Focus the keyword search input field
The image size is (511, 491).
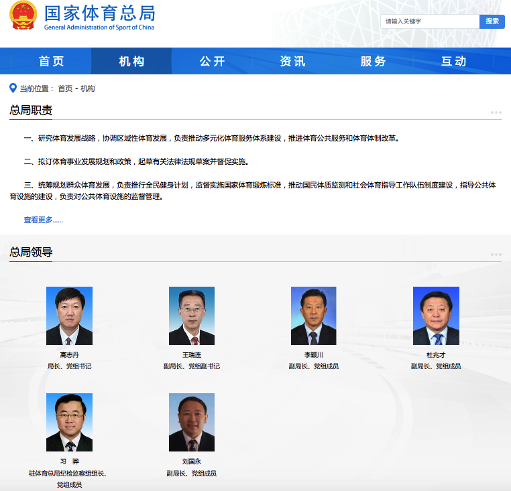[429, 21]
